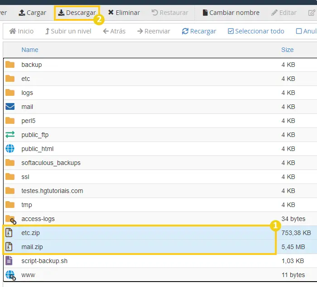Select the ssl folder icon
The height and width of the screenshot is (287, 317).
[10, 177]
